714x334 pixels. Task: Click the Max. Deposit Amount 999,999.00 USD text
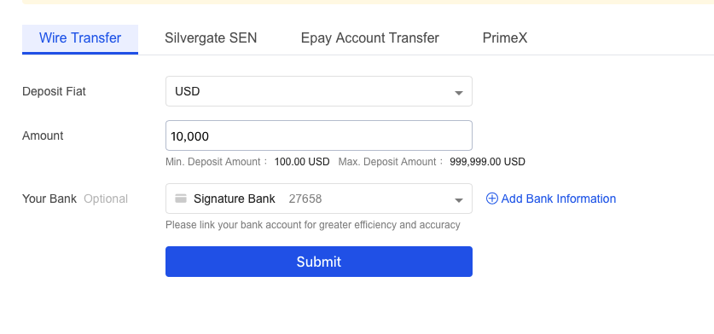432,162
